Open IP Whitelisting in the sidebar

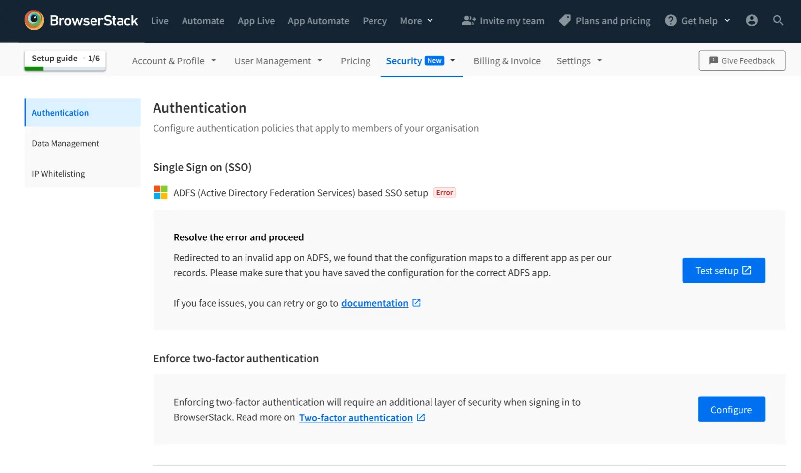click(59, 174)
